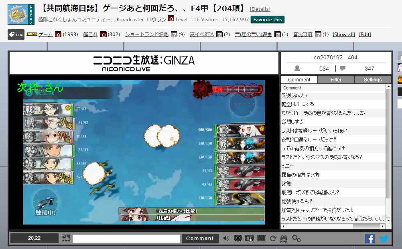Click the encyclopedia icon next to ロウラン

coord(171,19)
